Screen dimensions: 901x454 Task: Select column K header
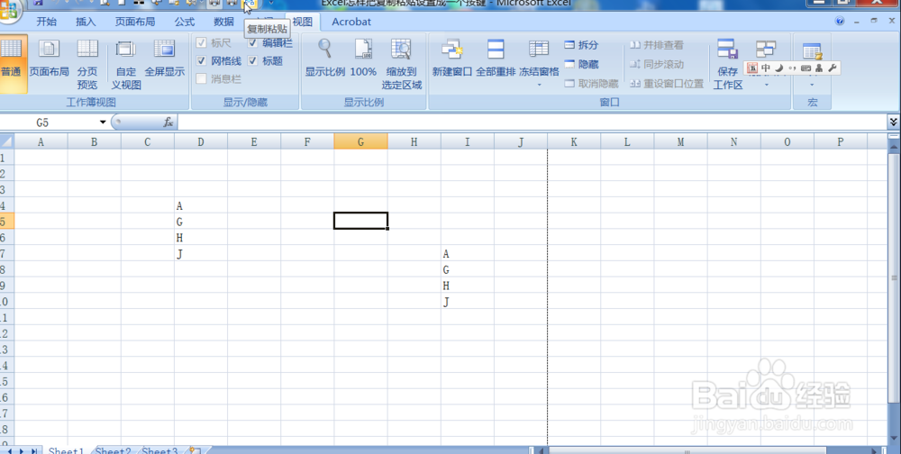[574, 142]
